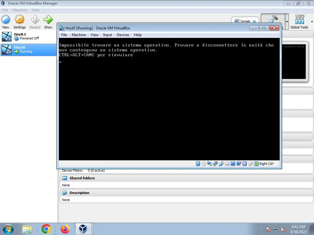Click the tiny10 window title icon
Screen dimensions: 314x235
(62, 28)
